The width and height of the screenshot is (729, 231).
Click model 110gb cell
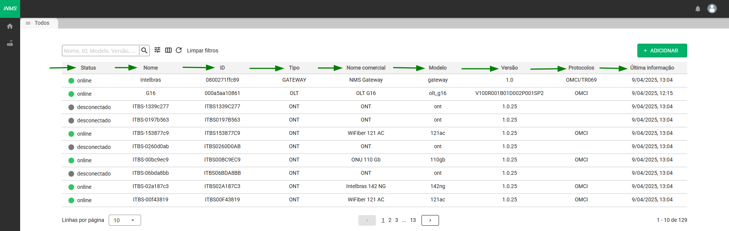(438, 160)
